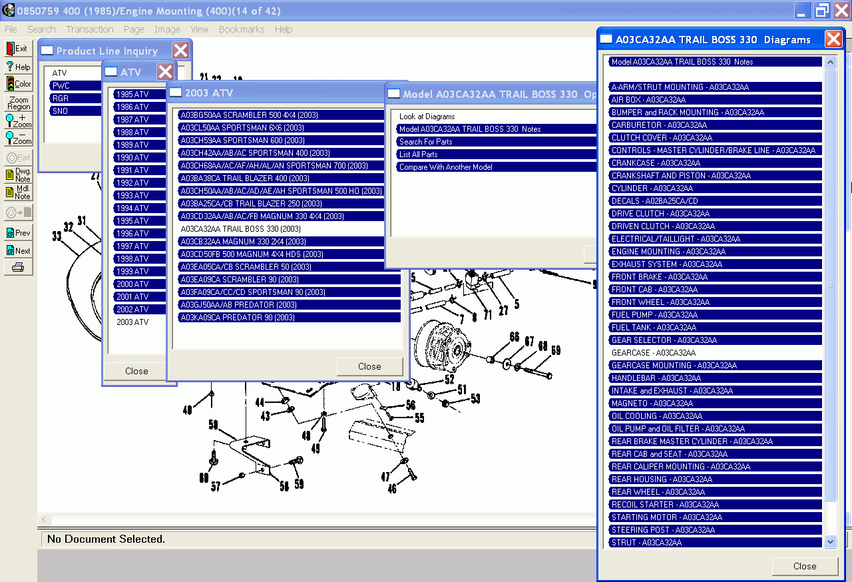This screenshot has height=582, width=852.
Task: Activate the Zoom Region tool
Action: 18,103
